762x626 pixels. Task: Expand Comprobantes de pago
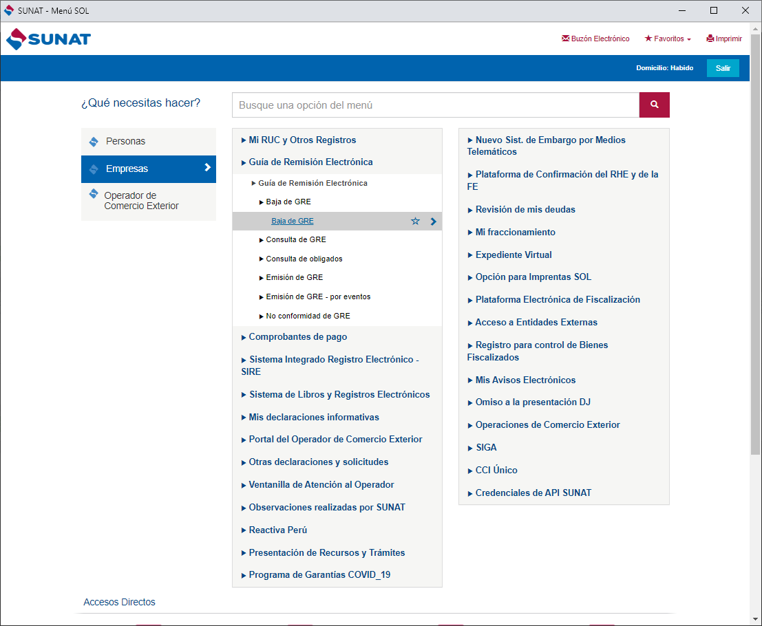(294, 336)
